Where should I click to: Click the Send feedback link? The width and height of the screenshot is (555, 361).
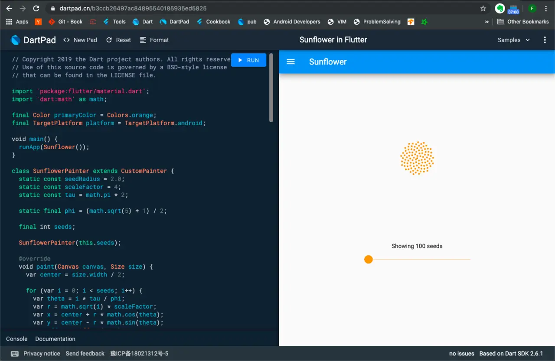(x=85, y=354)
